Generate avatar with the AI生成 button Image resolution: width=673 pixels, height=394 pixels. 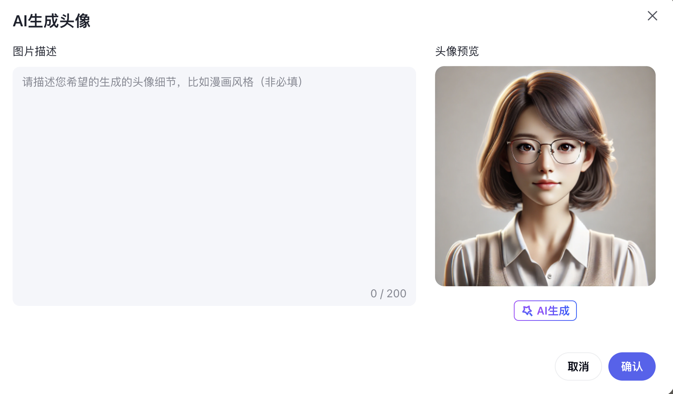(545, 311)
